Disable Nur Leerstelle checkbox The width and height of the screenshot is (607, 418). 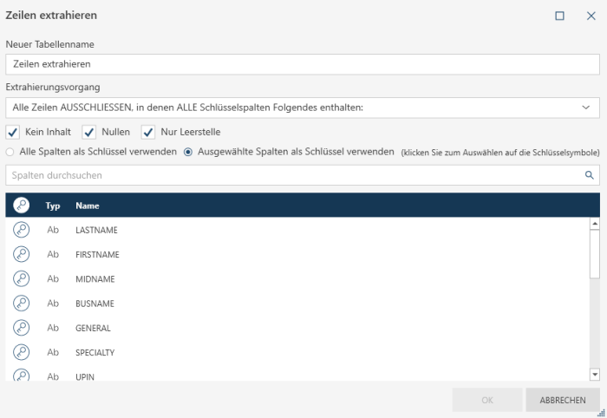pos(148,132)
